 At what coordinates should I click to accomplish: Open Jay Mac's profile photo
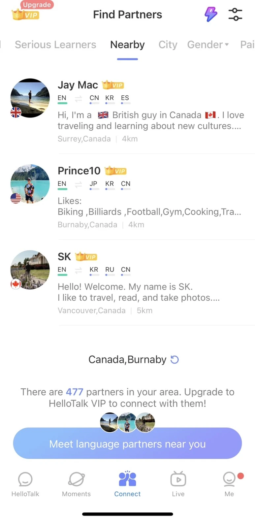(x=30, y=98)
